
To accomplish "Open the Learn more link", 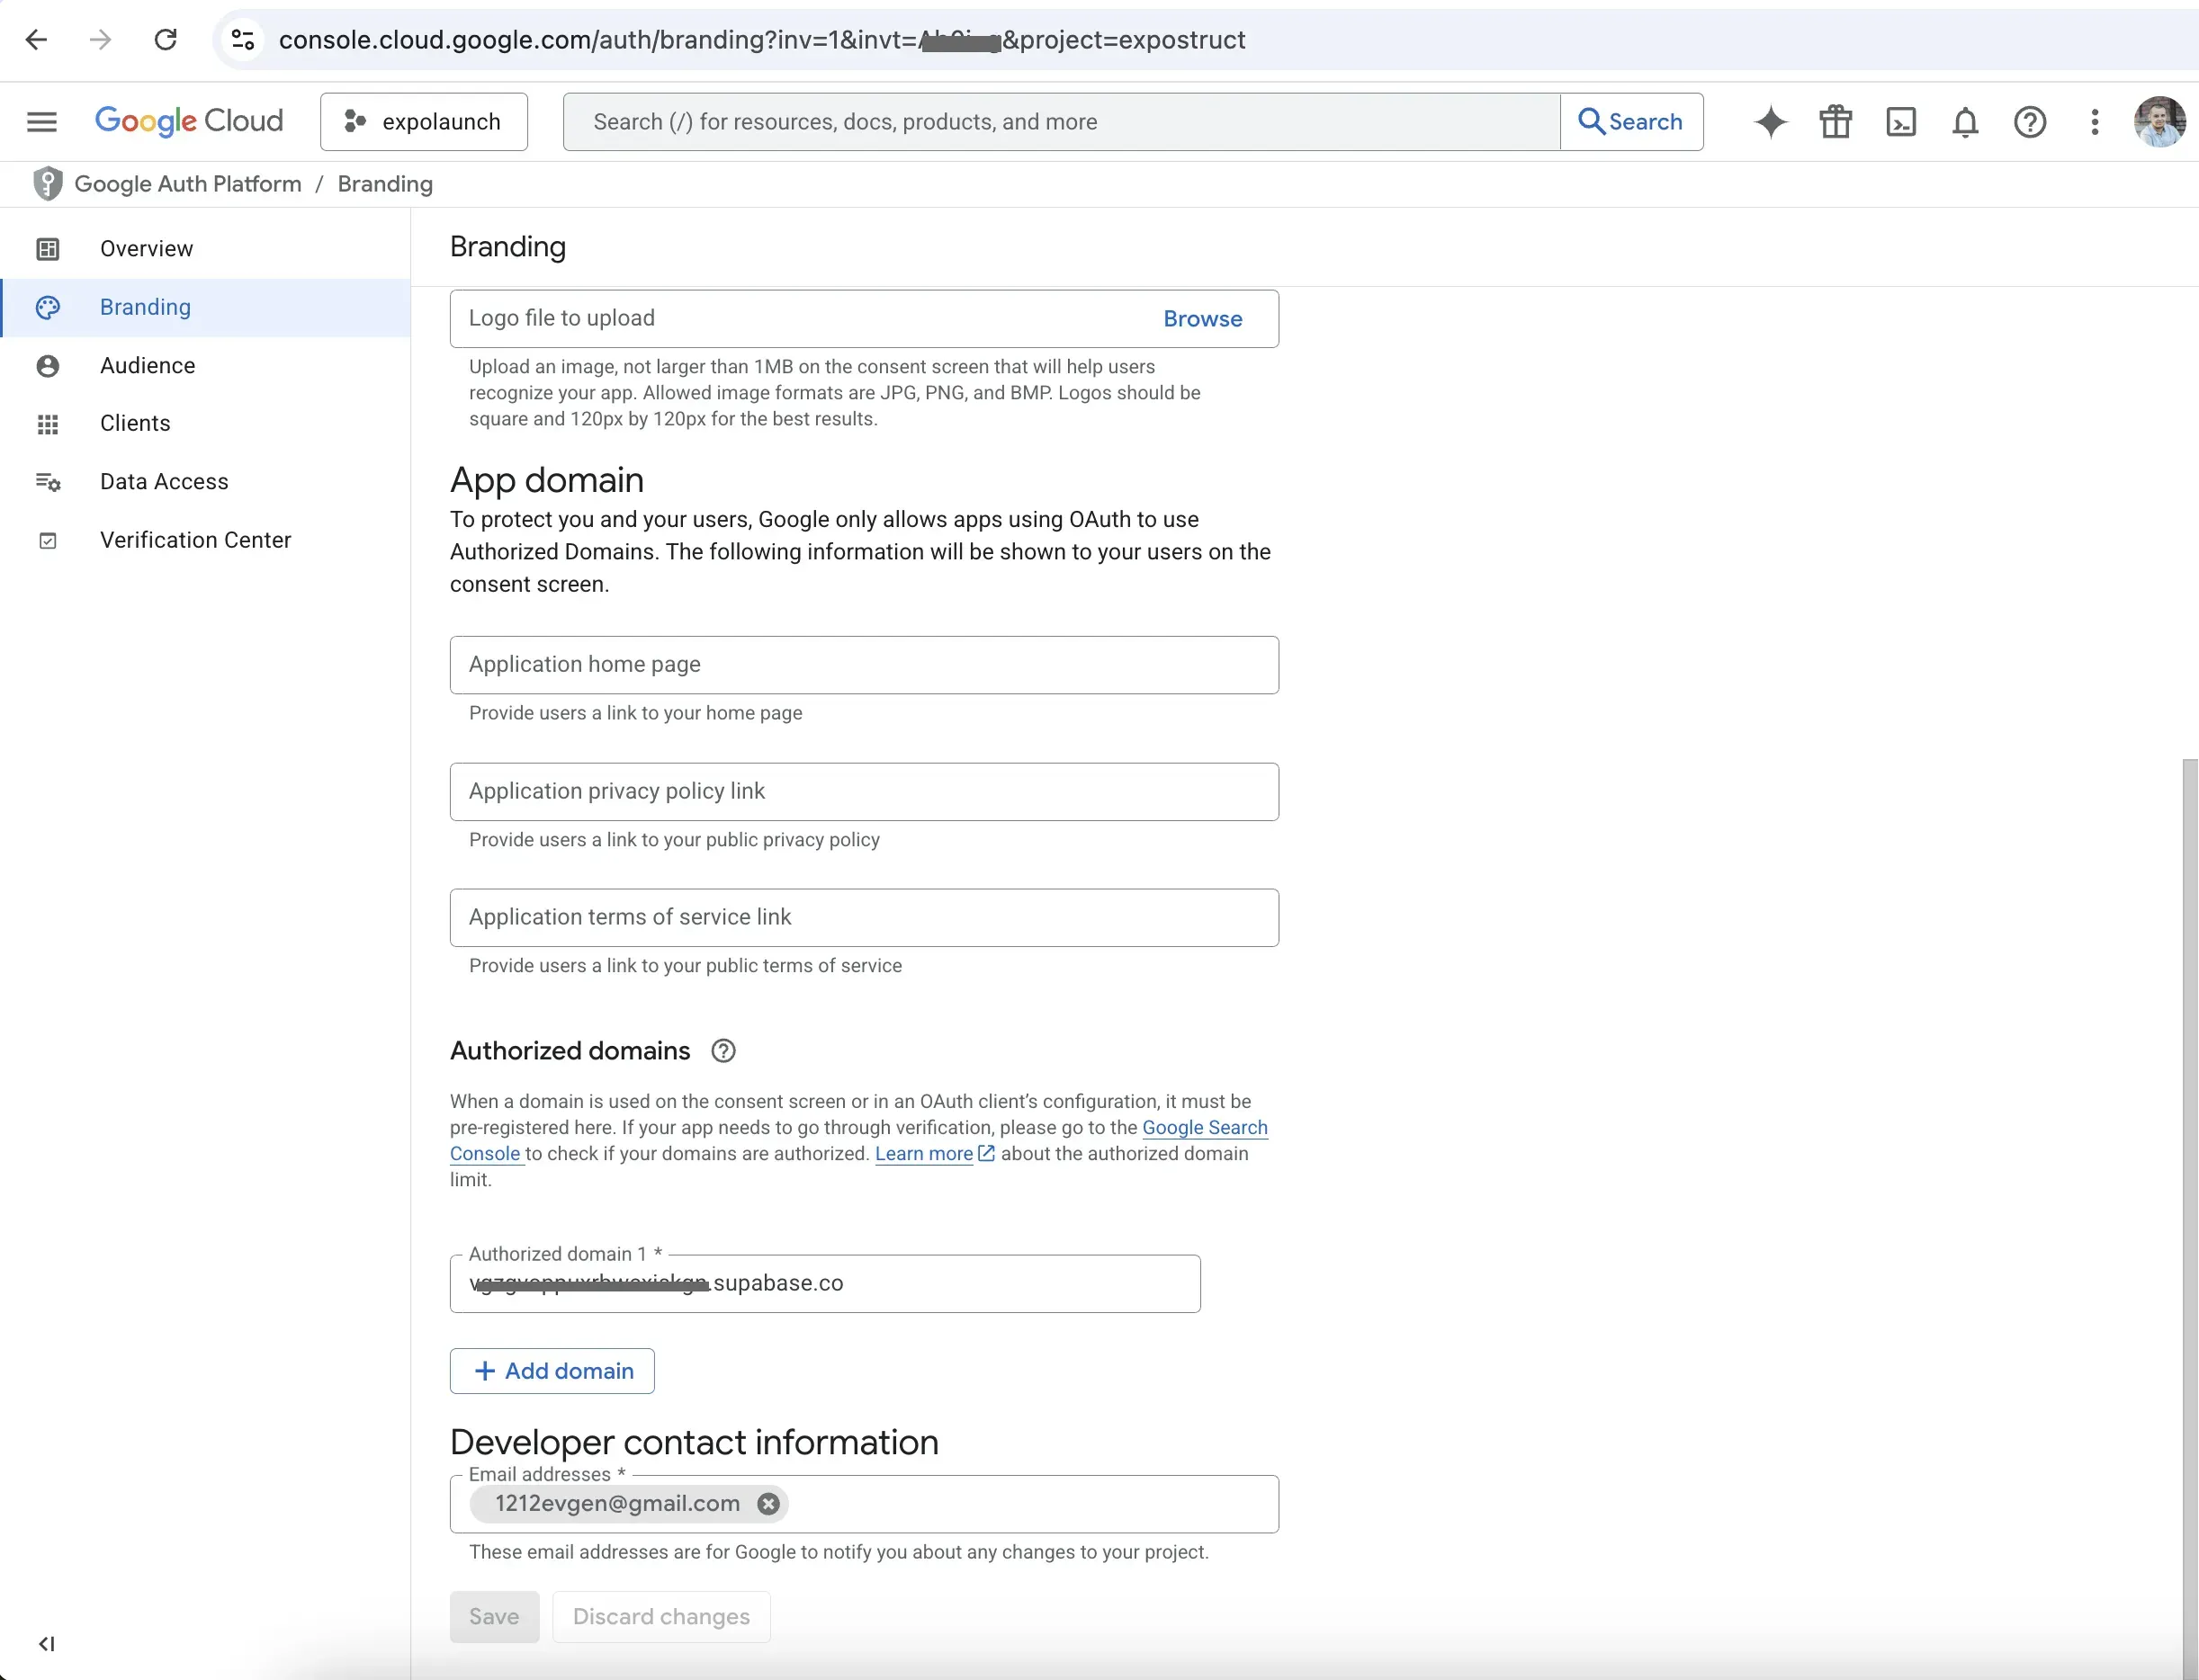I will (x=935, y=1154).
